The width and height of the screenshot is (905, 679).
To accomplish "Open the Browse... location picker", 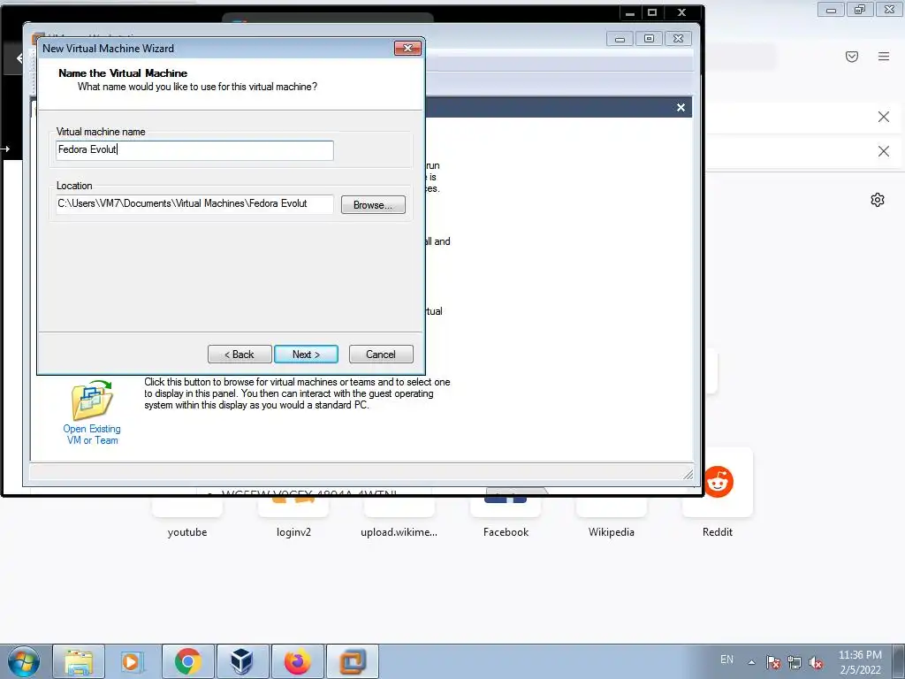I will [373, 205].
